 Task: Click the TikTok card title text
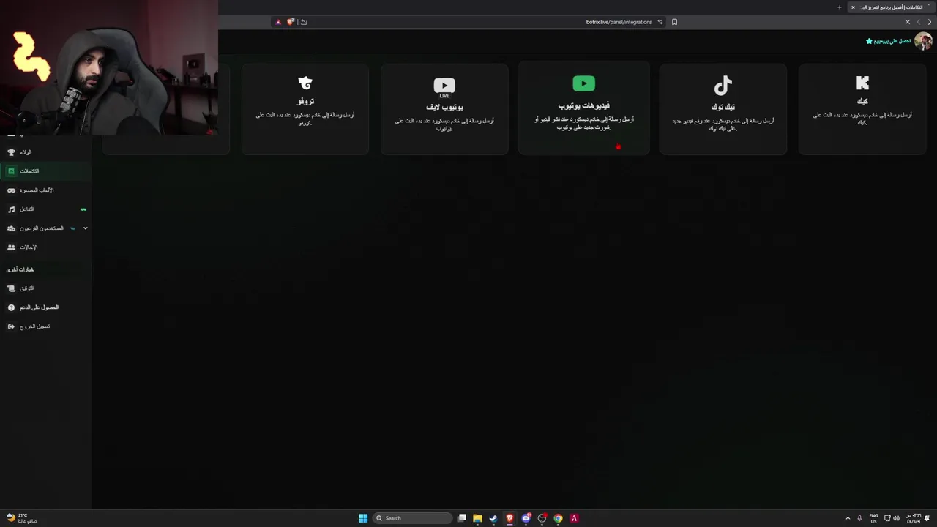coord(723,107)
